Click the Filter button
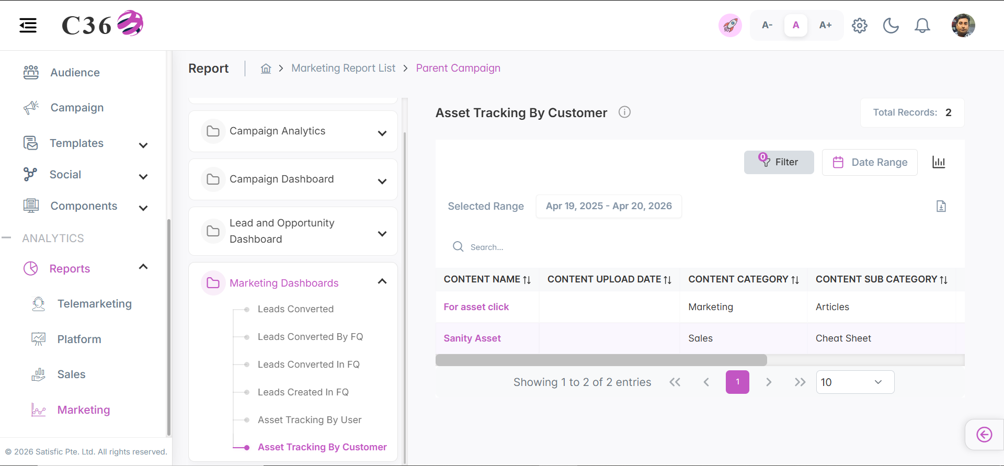The height and width of the screenshot is (466, 1004). (779, 162)
